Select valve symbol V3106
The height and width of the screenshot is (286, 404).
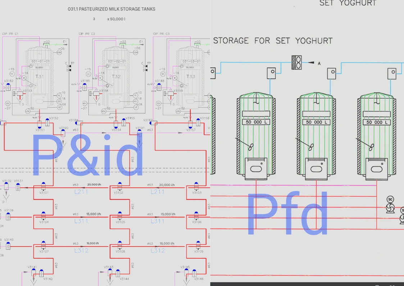click(196, 216)
